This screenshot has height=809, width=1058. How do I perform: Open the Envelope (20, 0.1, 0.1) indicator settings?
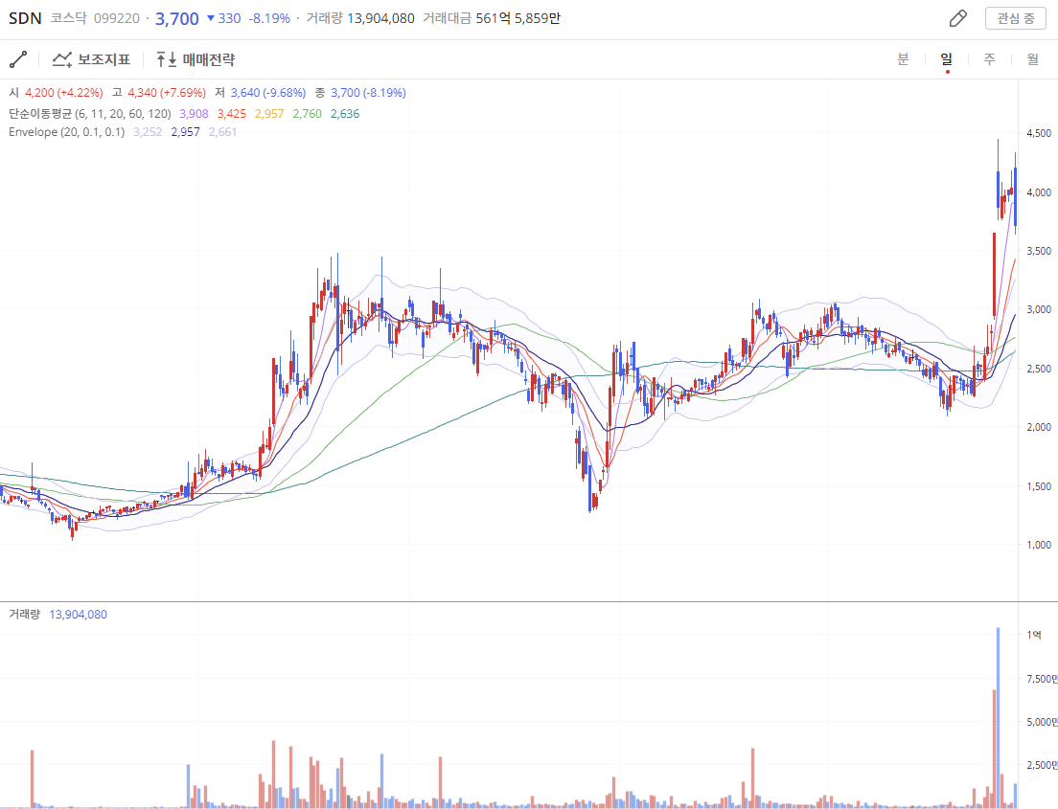[66, 131]
